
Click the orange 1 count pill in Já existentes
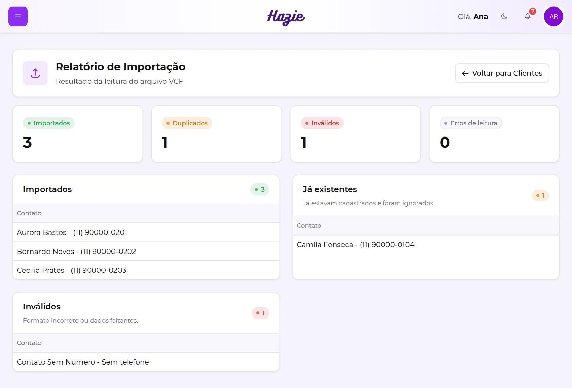[x=540, y=195]
